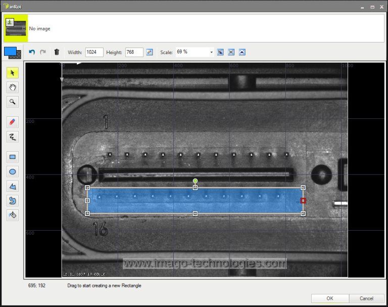Image resolution: width=388 pixels, height=307 pixels.
Task: Click the left-middle handle of rectangle
Action: coord(87,200)
